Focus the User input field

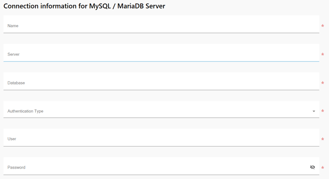pos(161,137)
